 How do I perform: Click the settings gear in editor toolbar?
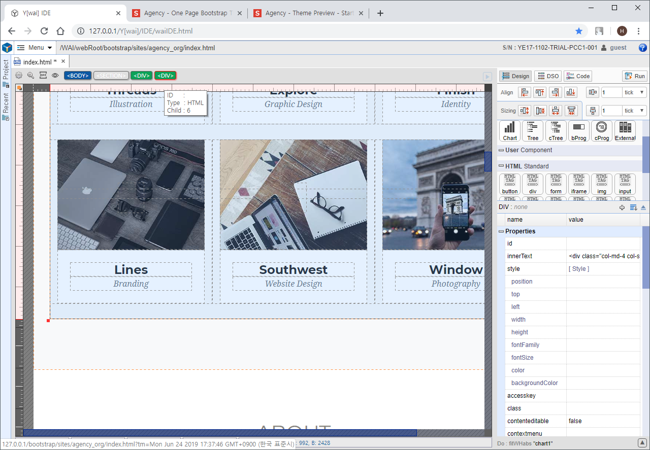[19, 76]
